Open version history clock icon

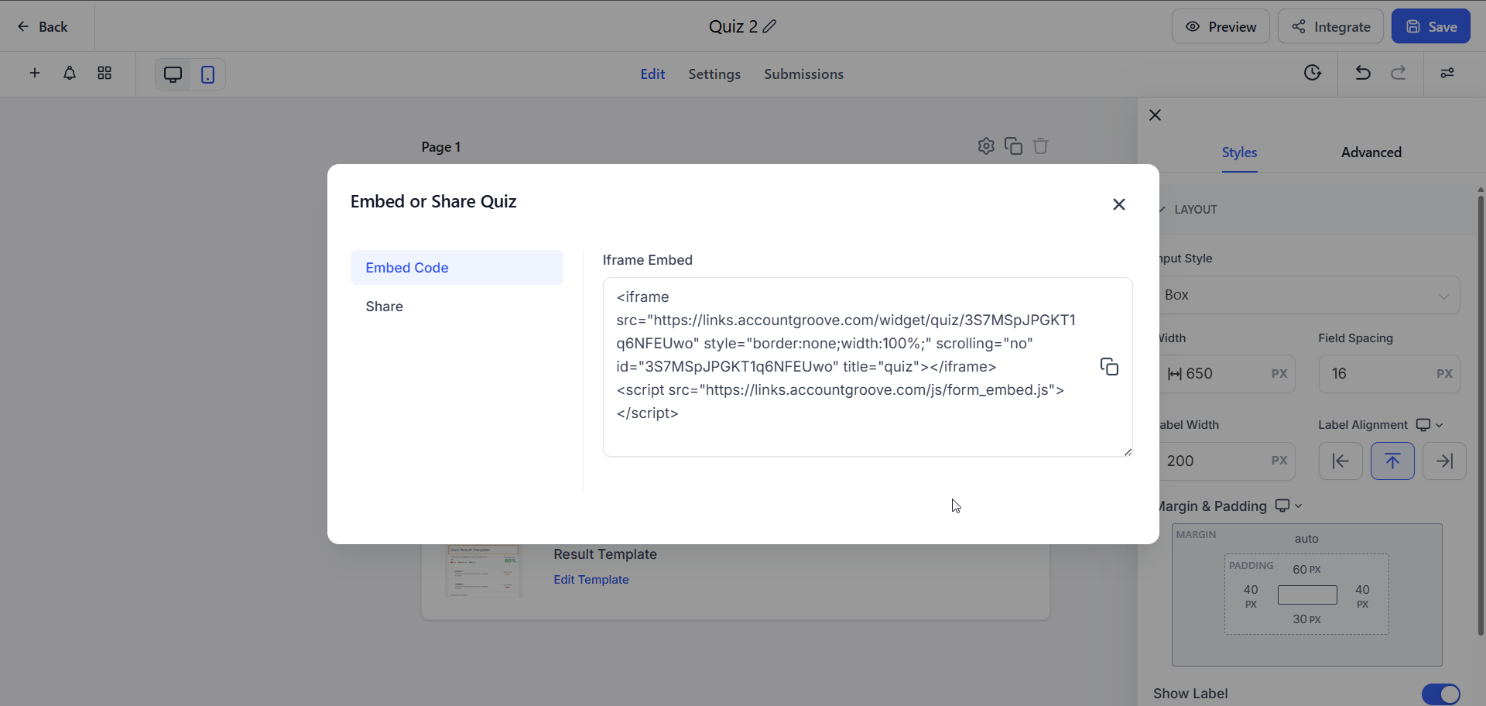[x=1313, y=73]
